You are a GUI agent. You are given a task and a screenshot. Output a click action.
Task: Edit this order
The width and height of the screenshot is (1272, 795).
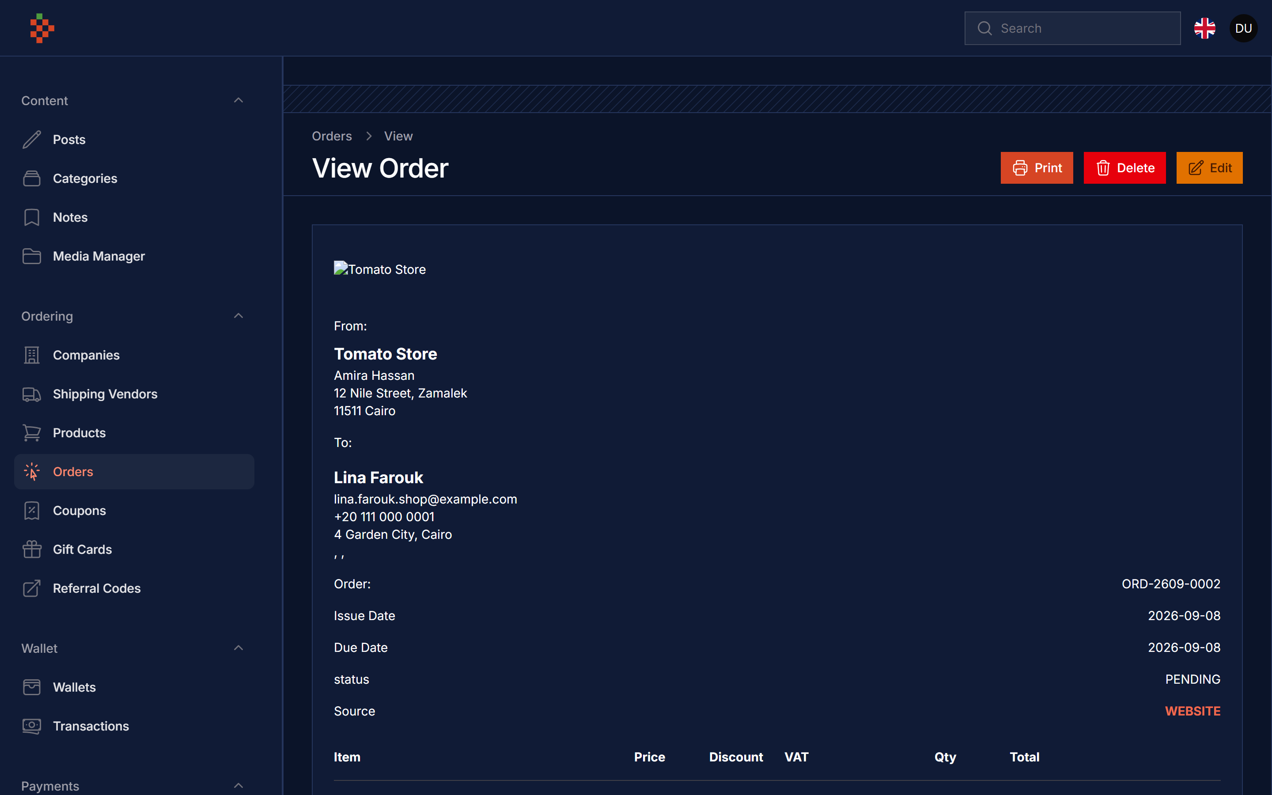1209,168
